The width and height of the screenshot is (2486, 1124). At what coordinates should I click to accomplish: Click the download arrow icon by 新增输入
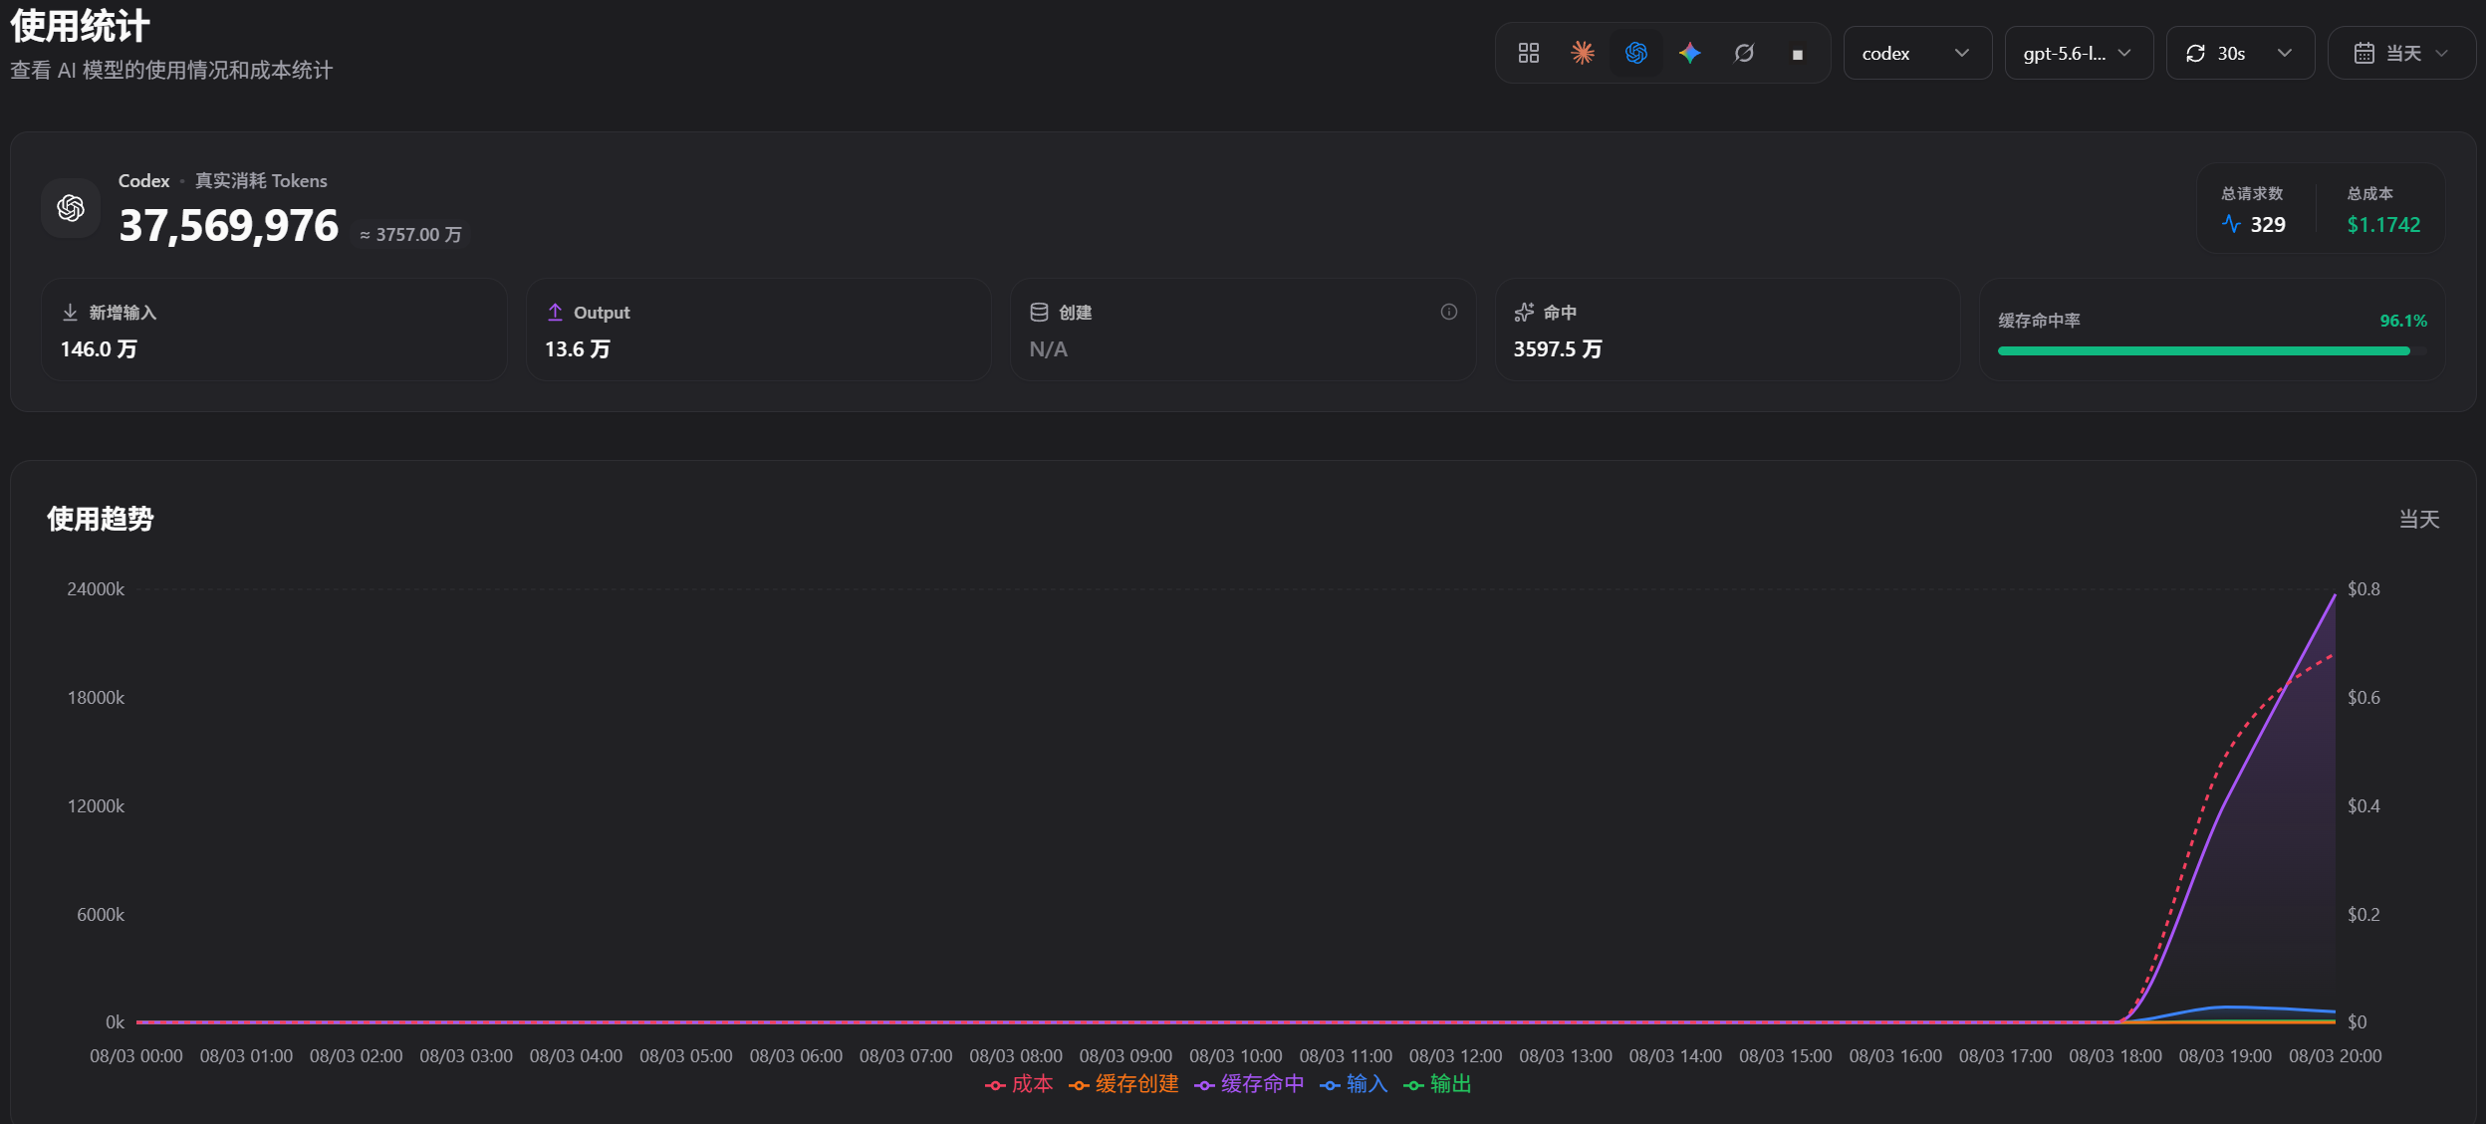pos(70,313)
